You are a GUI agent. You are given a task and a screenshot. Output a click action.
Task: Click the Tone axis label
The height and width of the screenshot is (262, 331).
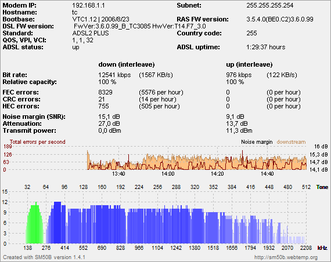(322, 187)
